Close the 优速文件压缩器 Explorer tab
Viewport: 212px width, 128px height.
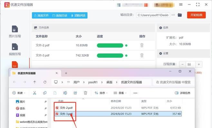point(57,73)
